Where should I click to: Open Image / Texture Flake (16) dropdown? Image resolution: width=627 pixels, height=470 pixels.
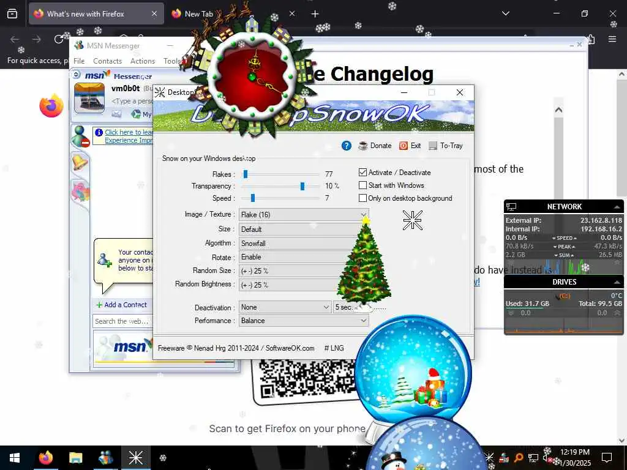click(304, 215)
